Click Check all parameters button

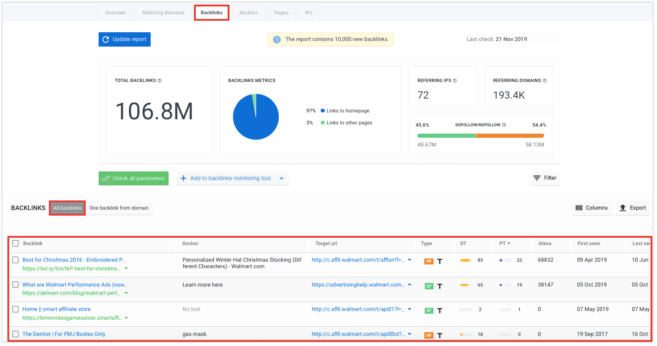134,178
